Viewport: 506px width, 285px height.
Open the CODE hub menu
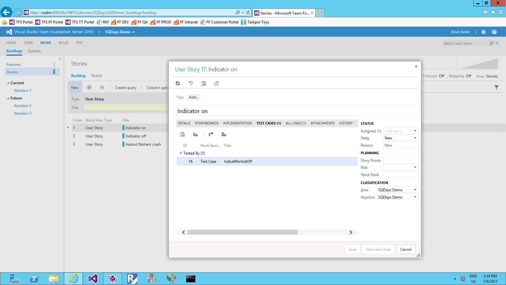click(x=28, y=43)
